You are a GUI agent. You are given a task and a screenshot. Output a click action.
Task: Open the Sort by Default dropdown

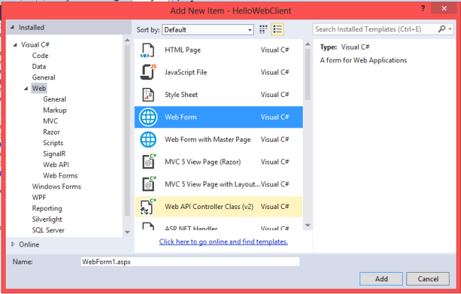208,30
